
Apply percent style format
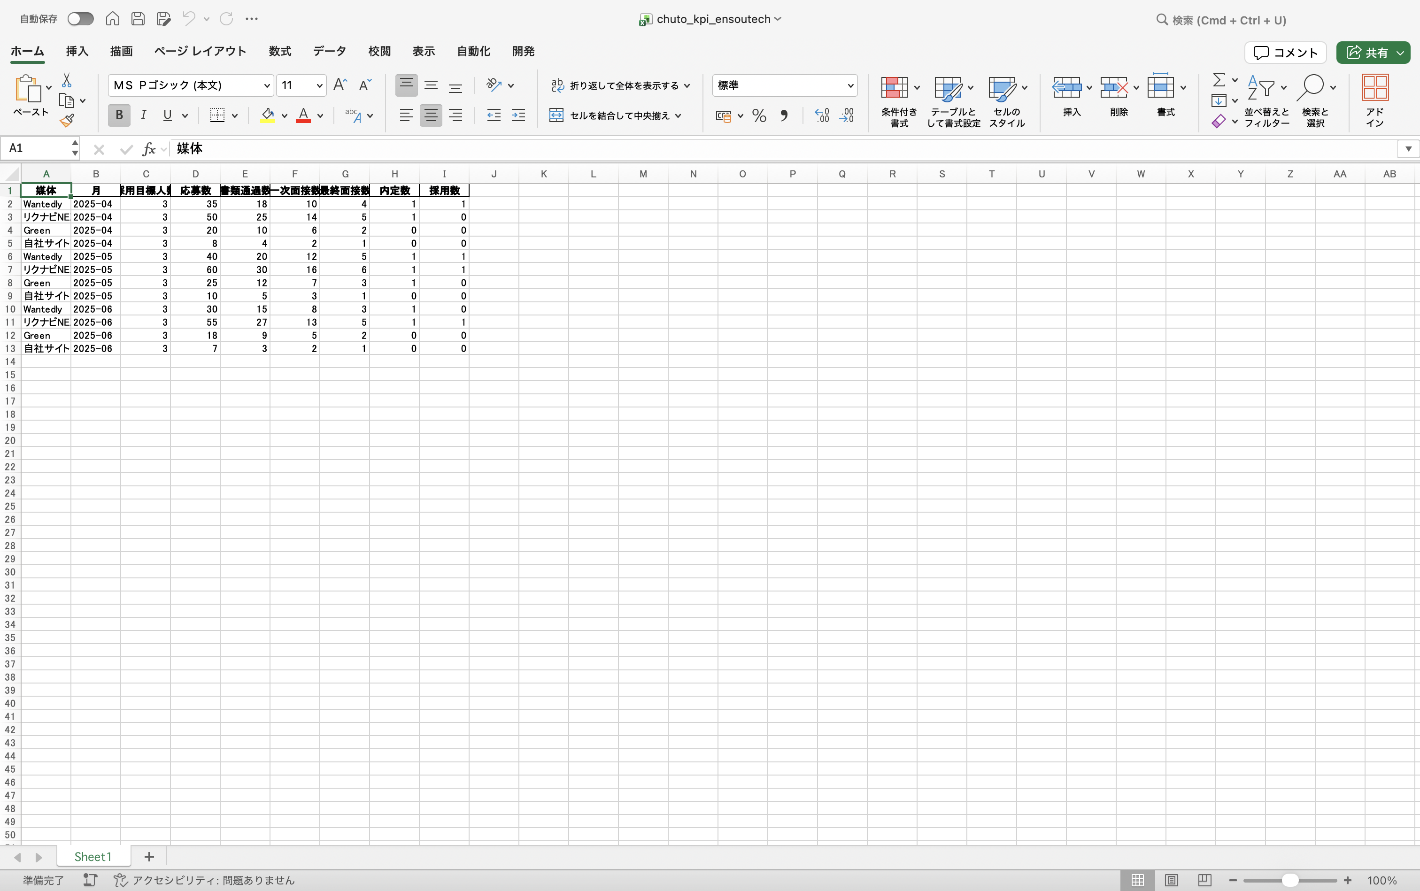click(x=759, y=115)
